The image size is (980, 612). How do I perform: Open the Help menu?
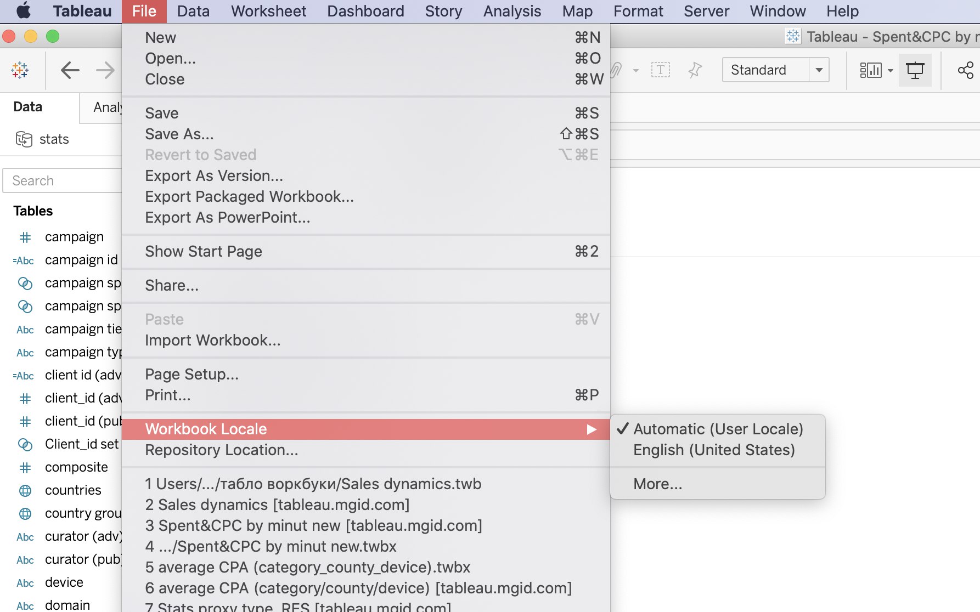pyautogui.click(x=842, y=11)
